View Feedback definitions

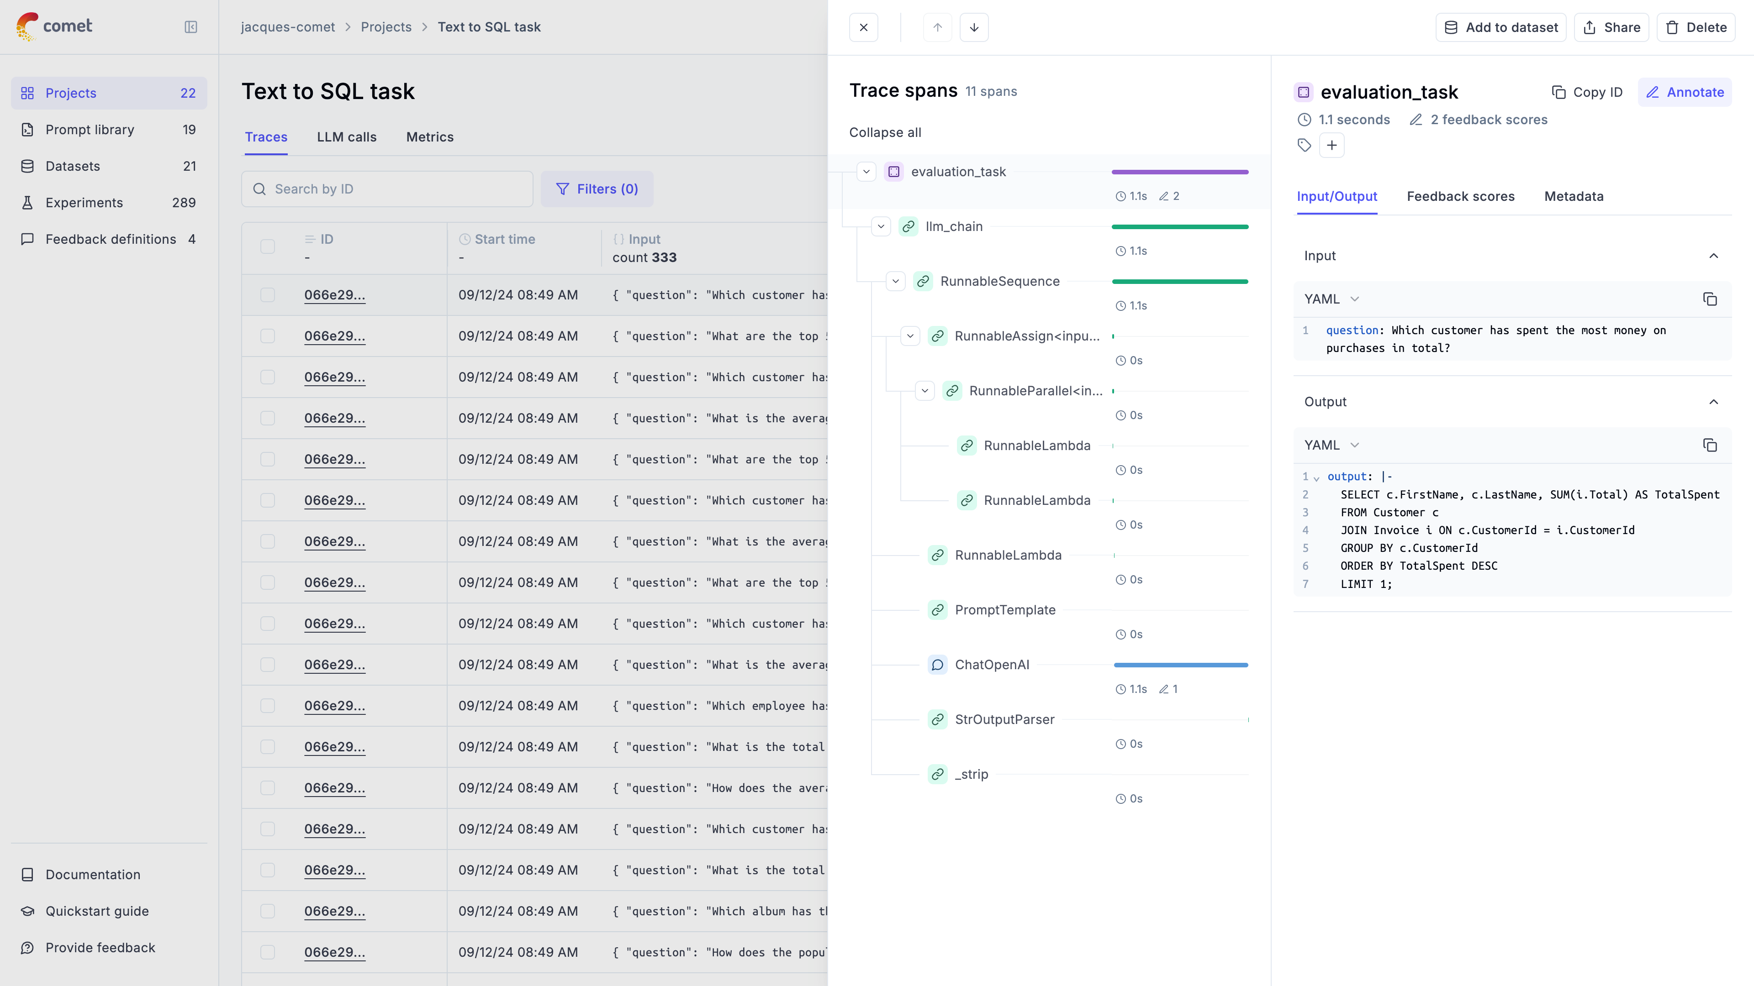(110, 239)
